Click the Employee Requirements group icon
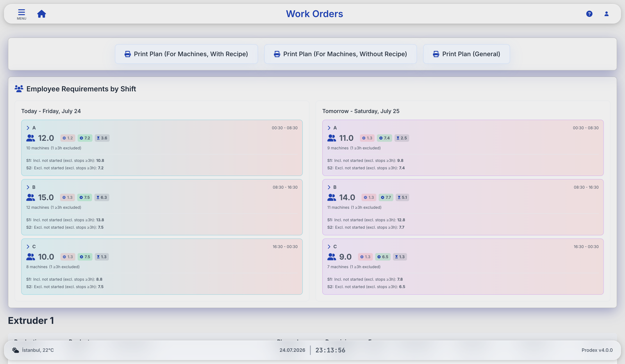The width and height of the screenshot is (625, 364). (x=19, y=89)
